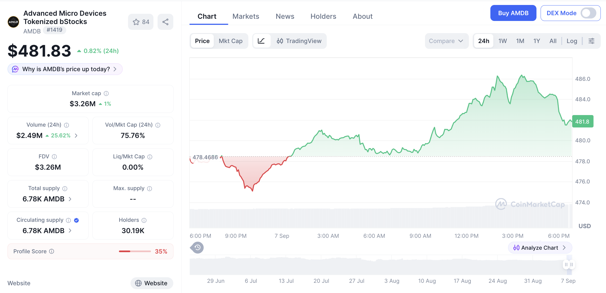Click the chart history clock icon

197,247
